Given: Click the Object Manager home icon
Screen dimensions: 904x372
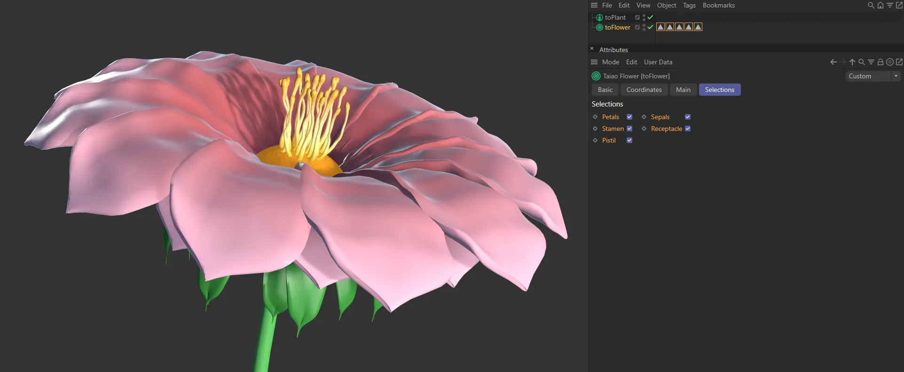Looking at the screenshot, I should pyautogui.click(x=880, y=5).
